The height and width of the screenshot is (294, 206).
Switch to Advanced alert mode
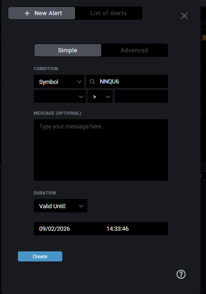(134, 50)
